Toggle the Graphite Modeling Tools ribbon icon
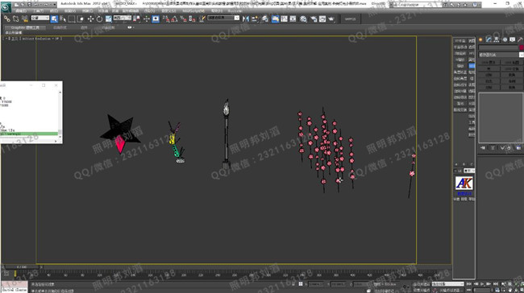The height and width of the screenshot is (293, 524). pos(275,19)
